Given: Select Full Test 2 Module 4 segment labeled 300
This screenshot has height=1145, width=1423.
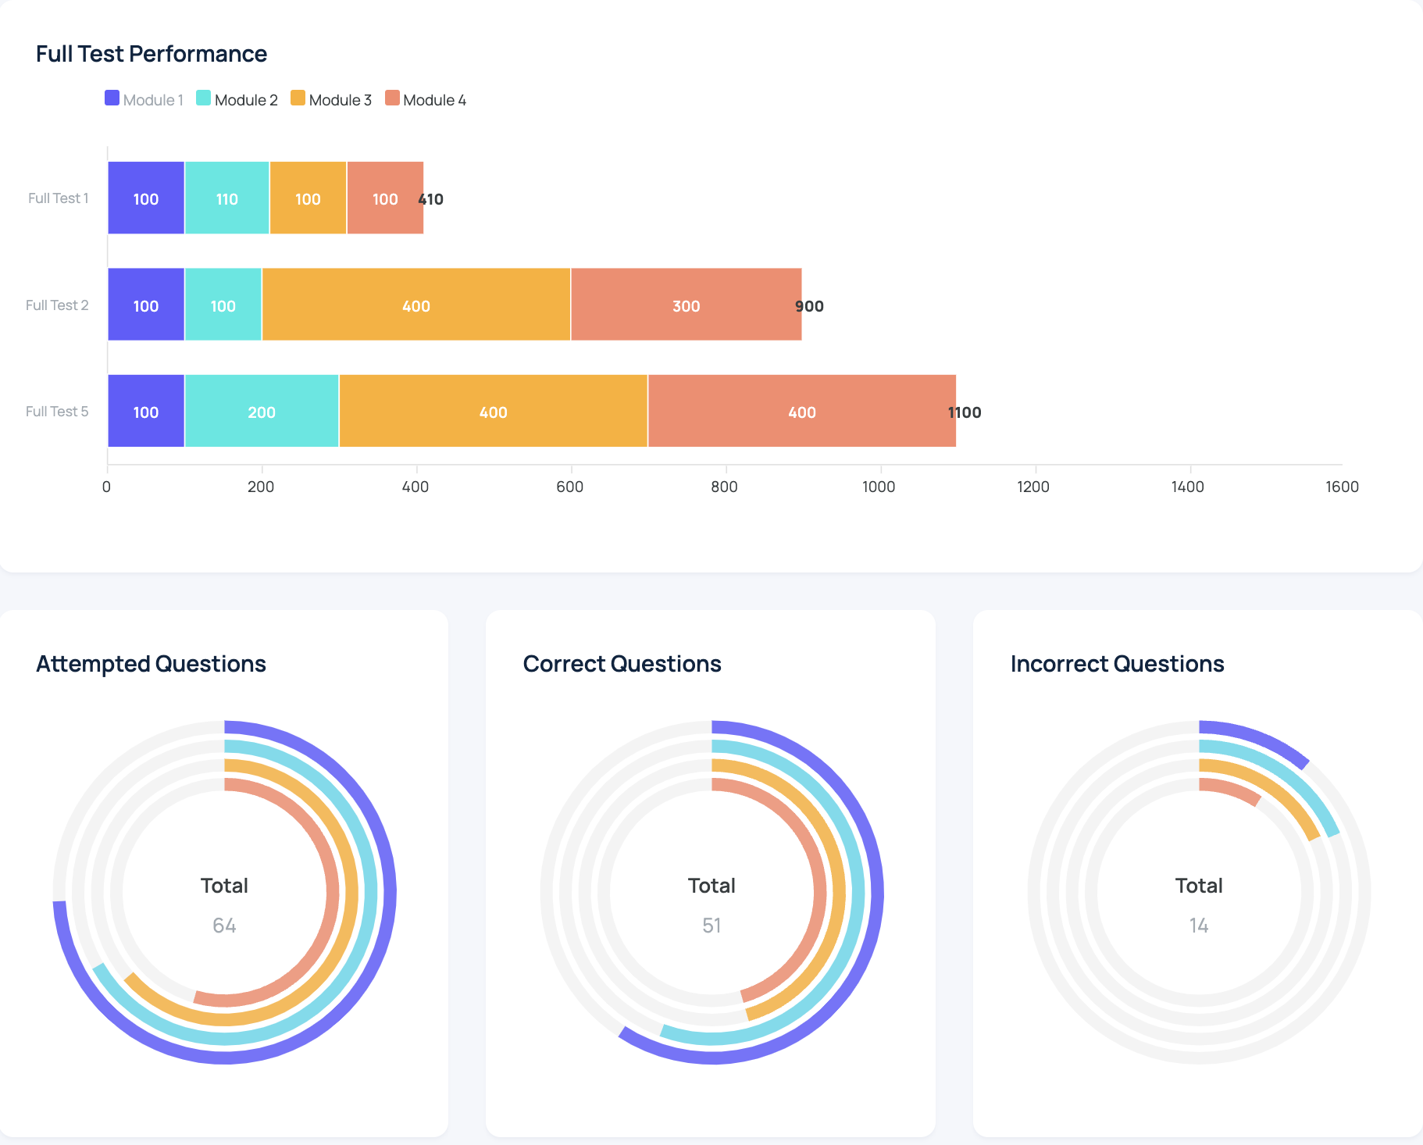Looking at the screenshot, I should coord(687,305).
